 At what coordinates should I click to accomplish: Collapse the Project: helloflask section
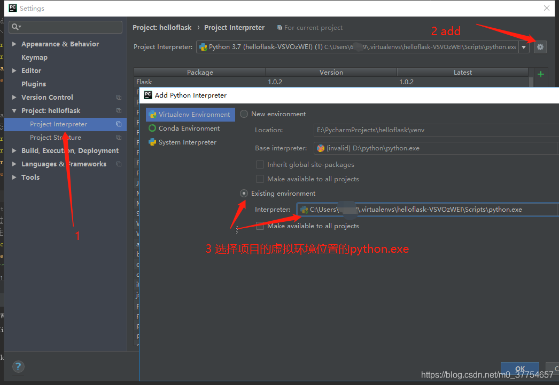[x=14, y=111]
